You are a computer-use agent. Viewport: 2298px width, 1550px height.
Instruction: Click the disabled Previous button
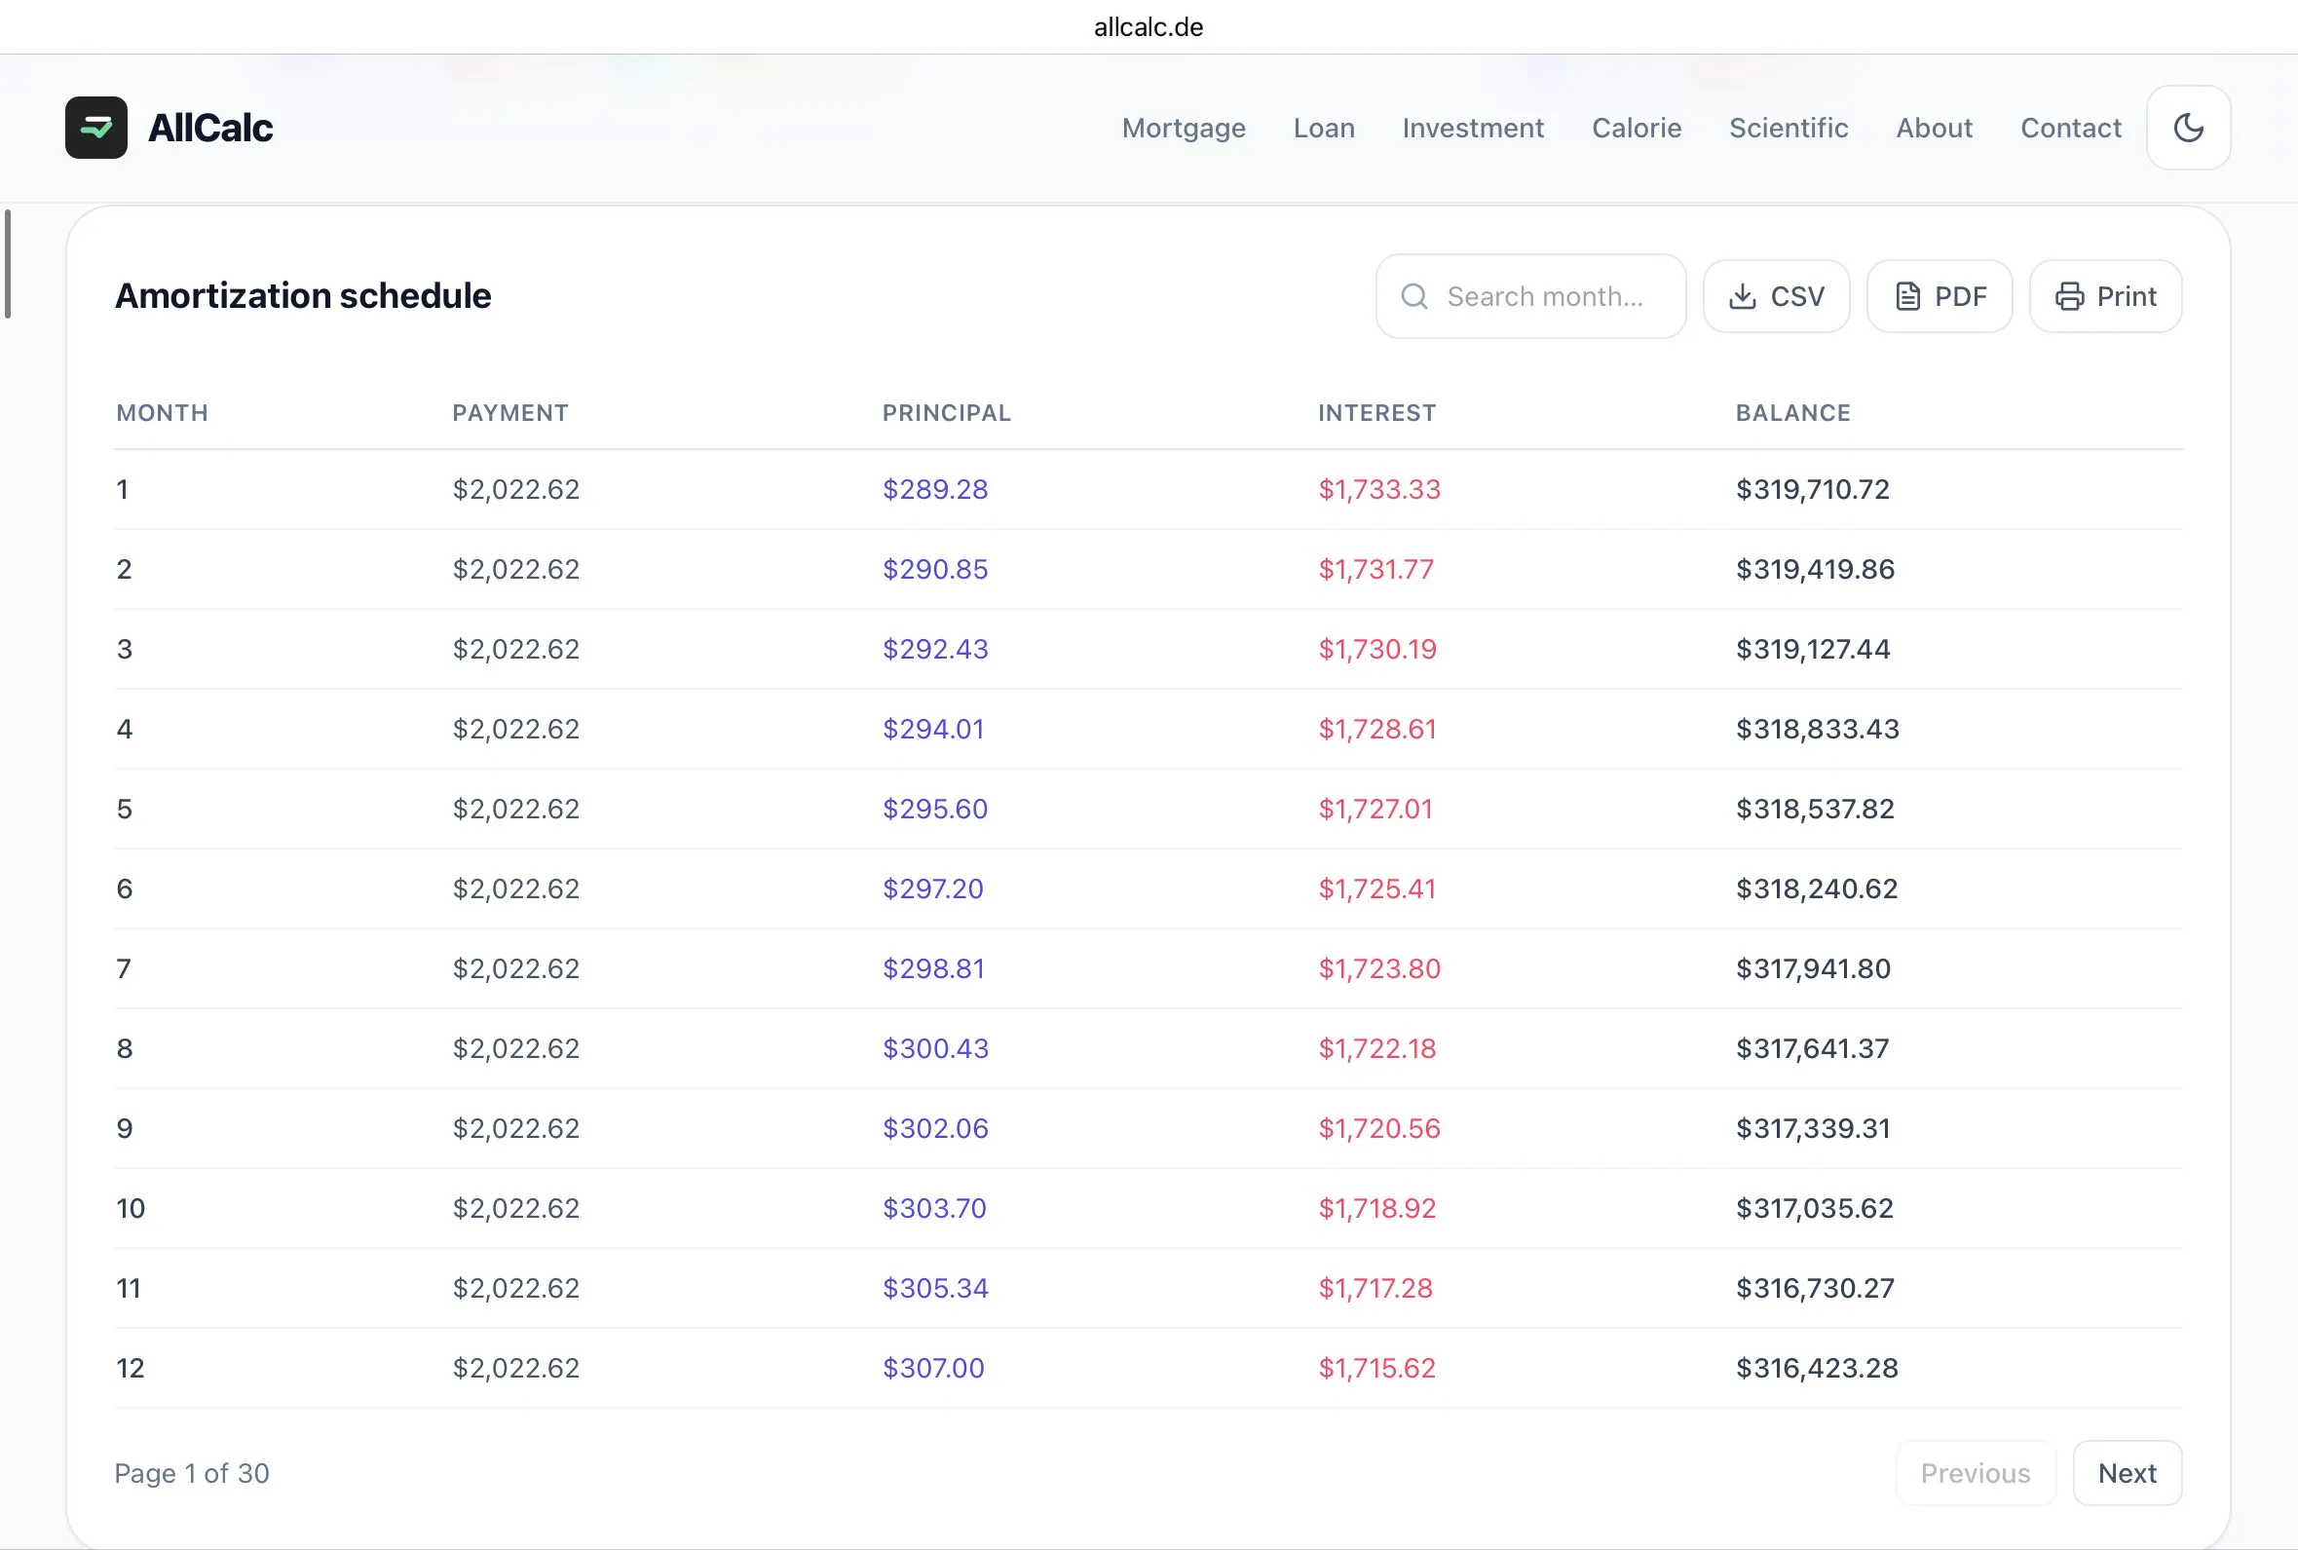click(1975, 1473)
